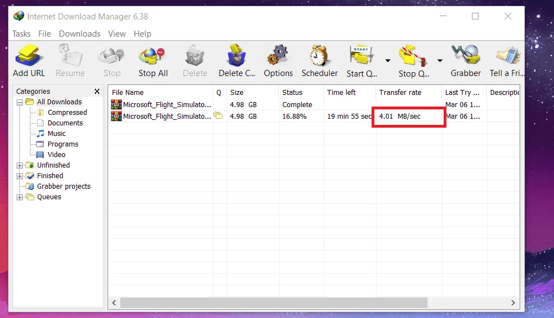Viewport: 554px width, 318px height.
Task: Sort by Description column header
Action: [503, 92]
